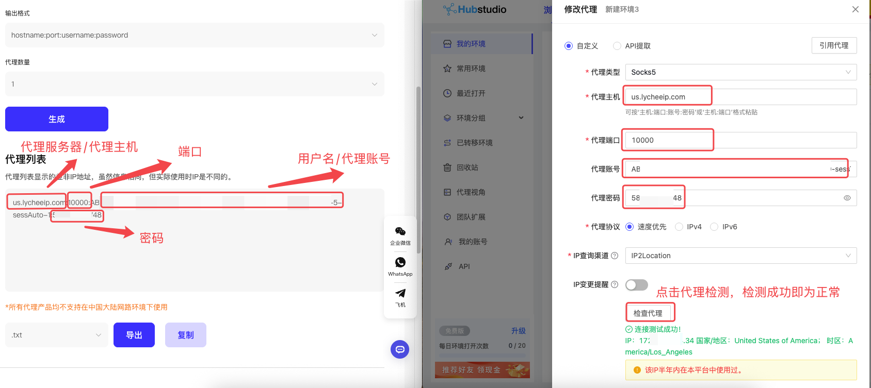
Task: Select the API提取 radio option
Action: 617,46
